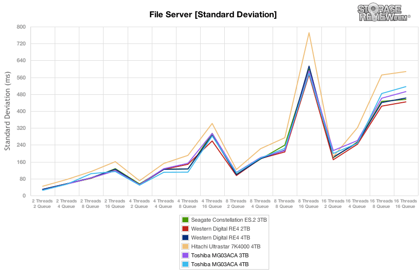
Task: Click Hitachi orange line endpoint at 16 Threads 16 Queue
Action: (406, 72)
